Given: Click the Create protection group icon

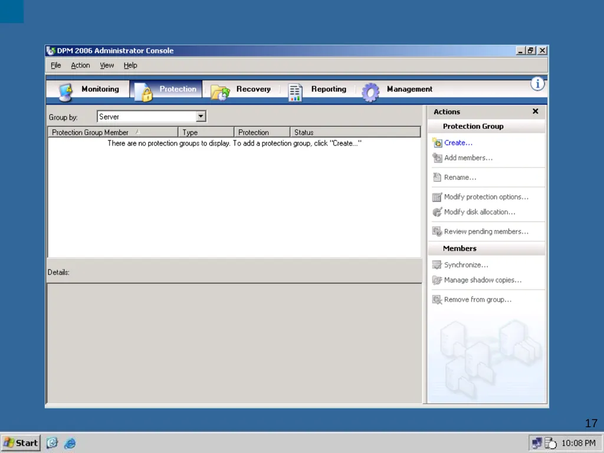Looking at the screenshot, I should tap(437, 143).
